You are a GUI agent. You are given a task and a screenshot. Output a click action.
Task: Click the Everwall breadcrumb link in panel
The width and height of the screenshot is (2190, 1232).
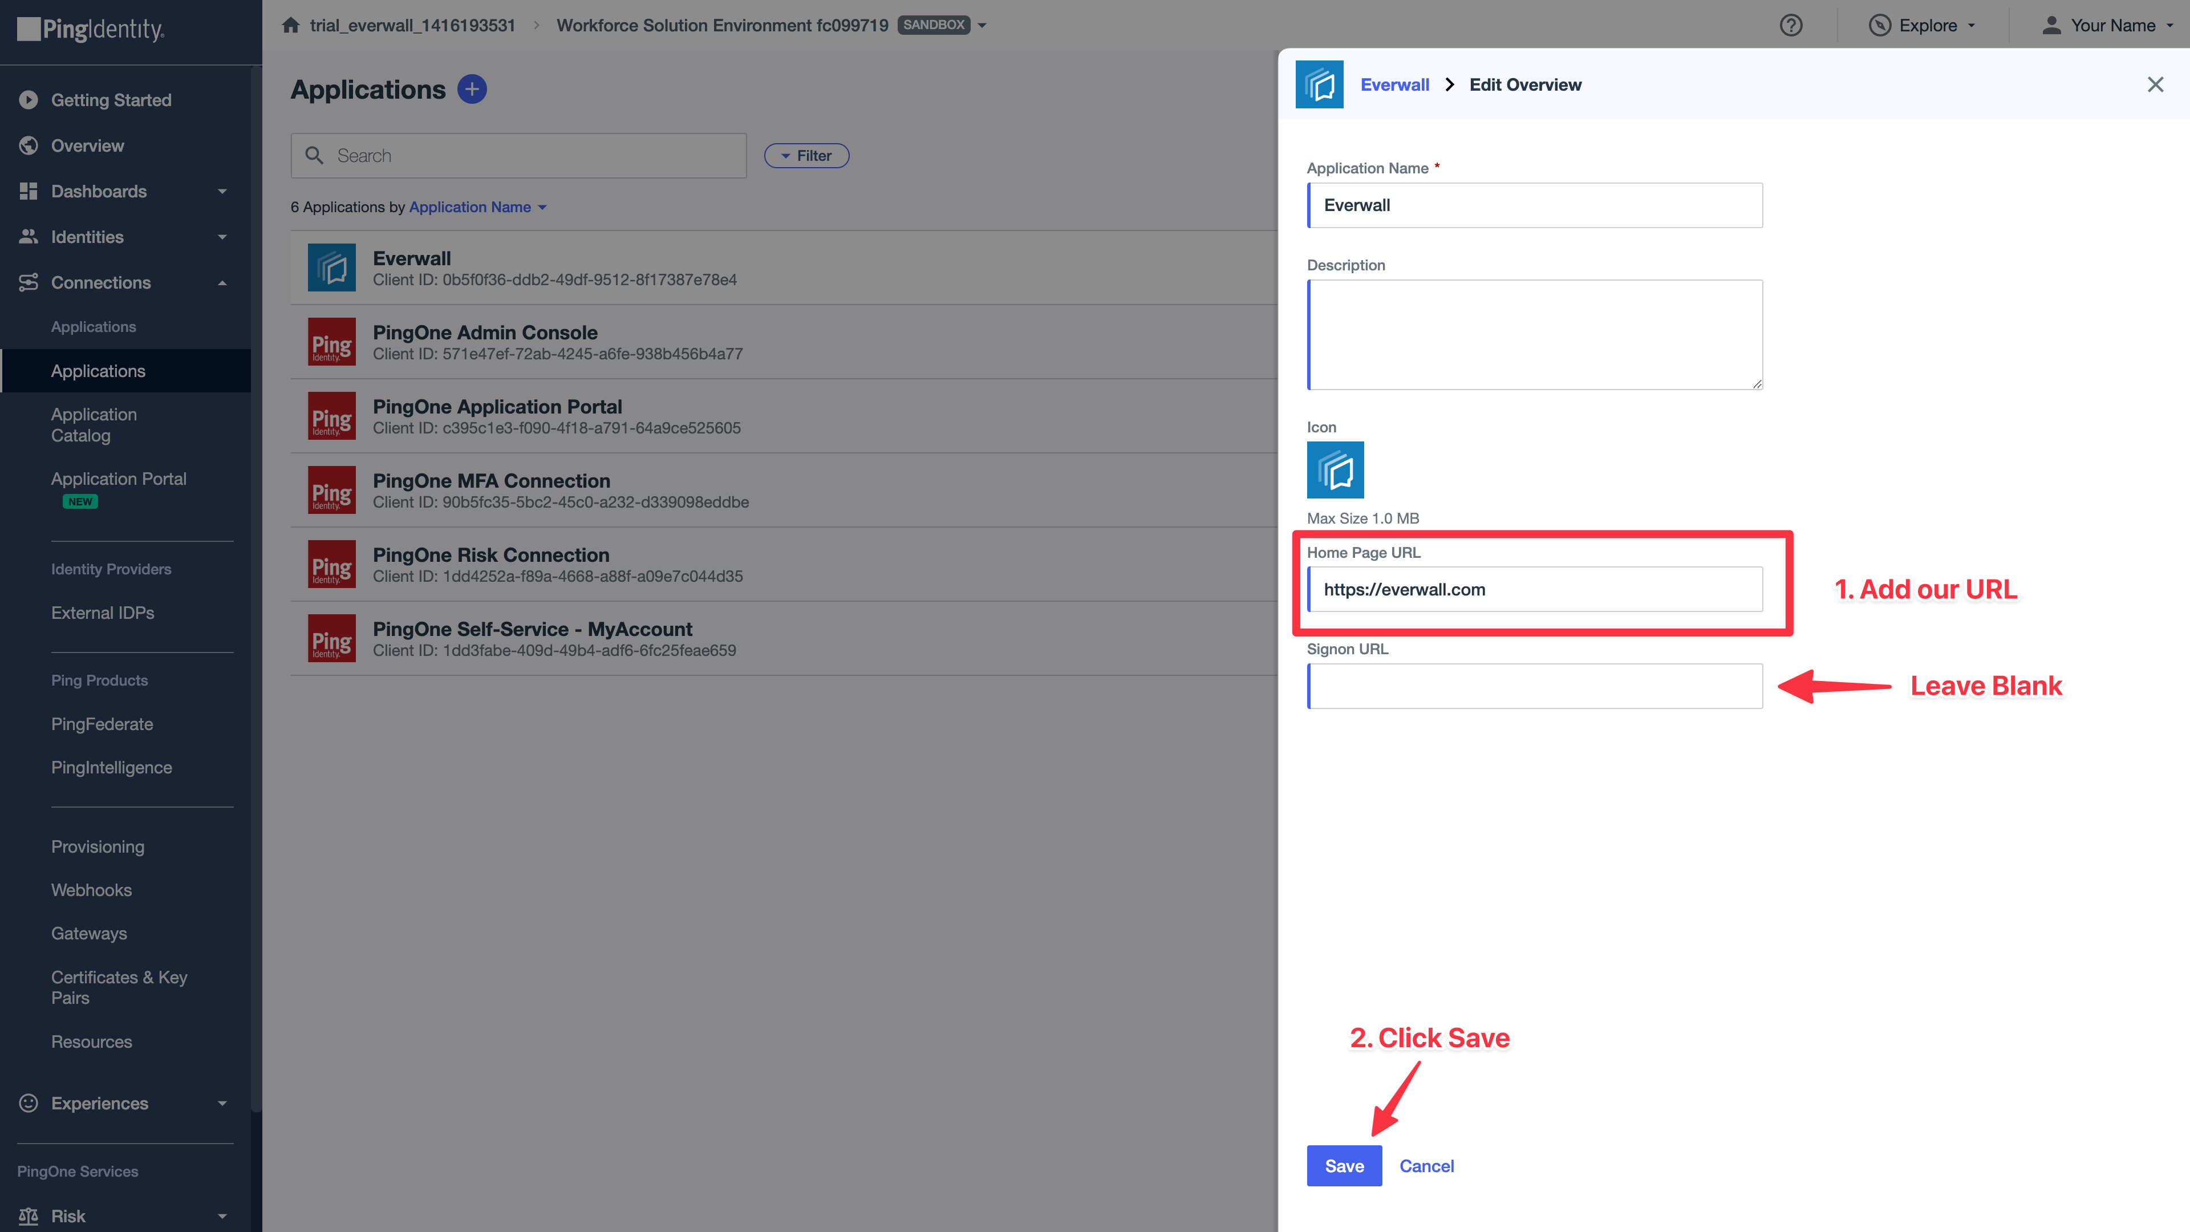(1394, 84)
